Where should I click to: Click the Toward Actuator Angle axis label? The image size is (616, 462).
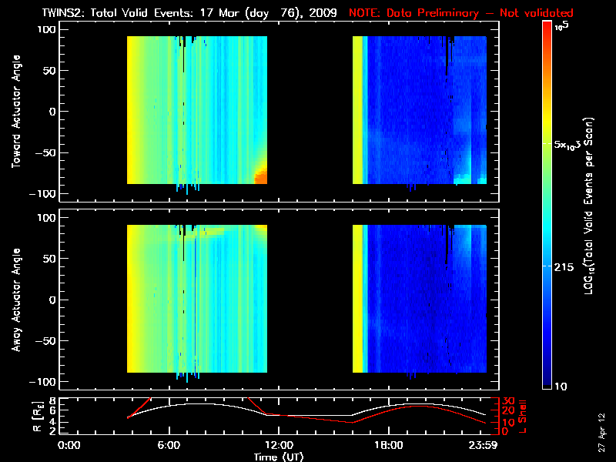pyautogui.click(x=15, y=112)
